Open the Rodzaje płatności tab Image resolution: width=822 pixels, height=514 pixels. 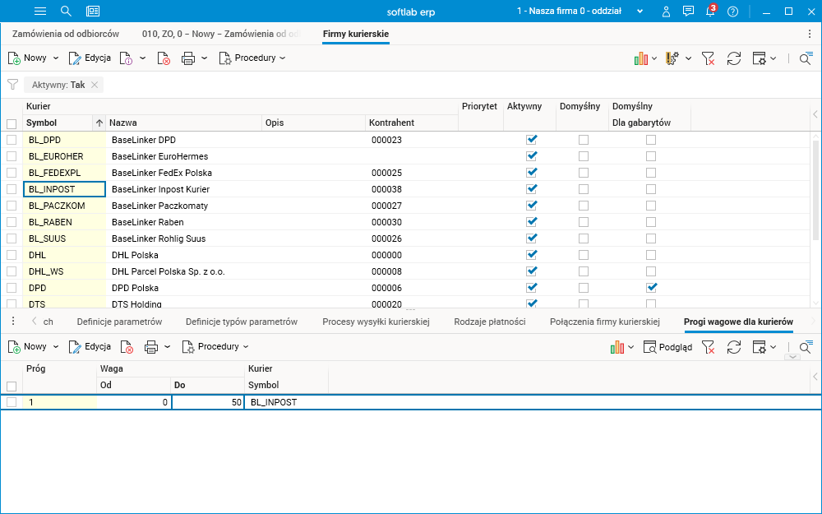489,322
